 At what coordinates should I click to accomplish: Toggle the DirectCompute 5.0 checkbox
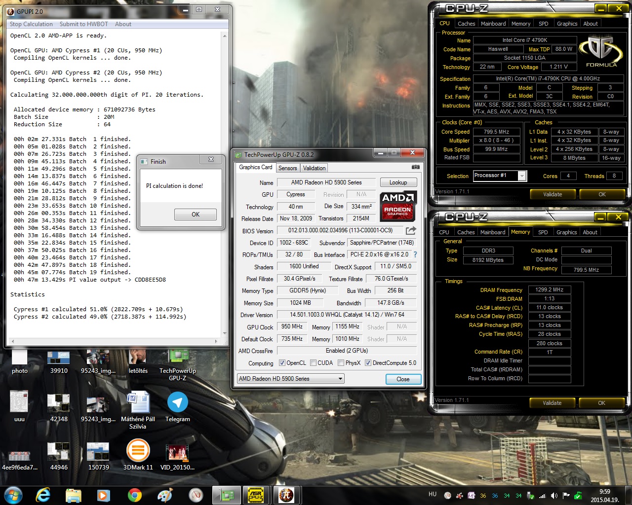[x=368, y=363]
